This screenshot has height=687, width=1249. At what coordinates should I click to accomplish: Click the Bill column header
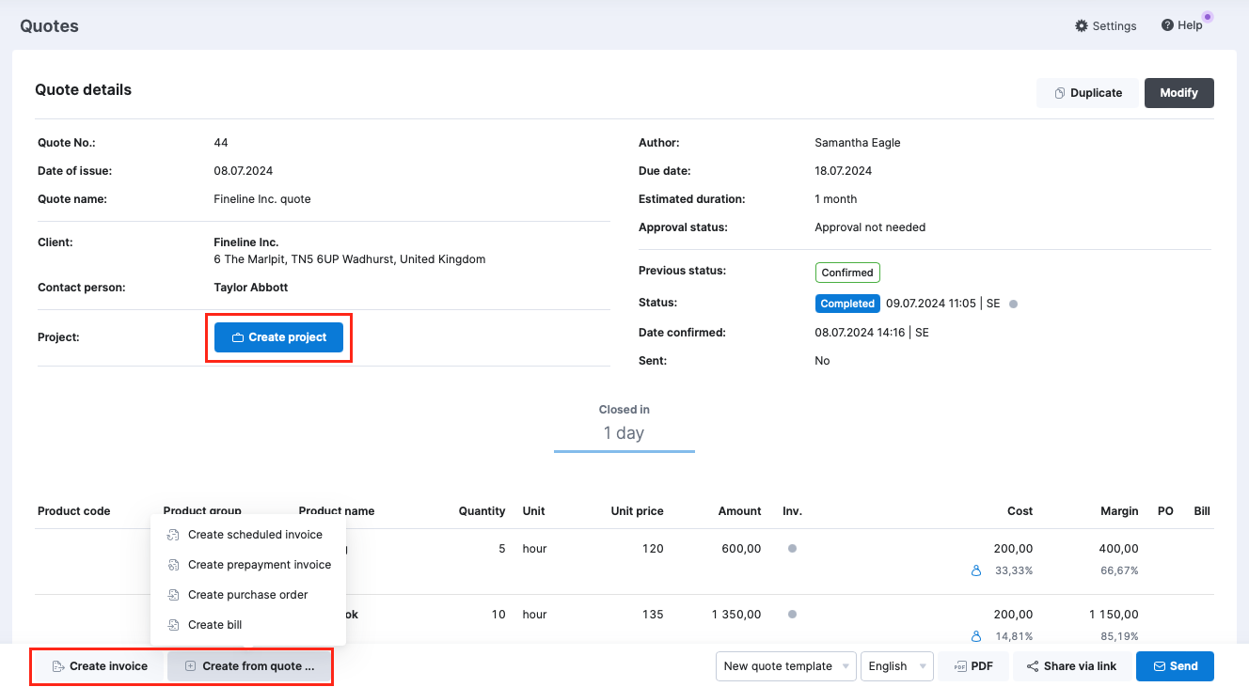[x=1202, y=511]
